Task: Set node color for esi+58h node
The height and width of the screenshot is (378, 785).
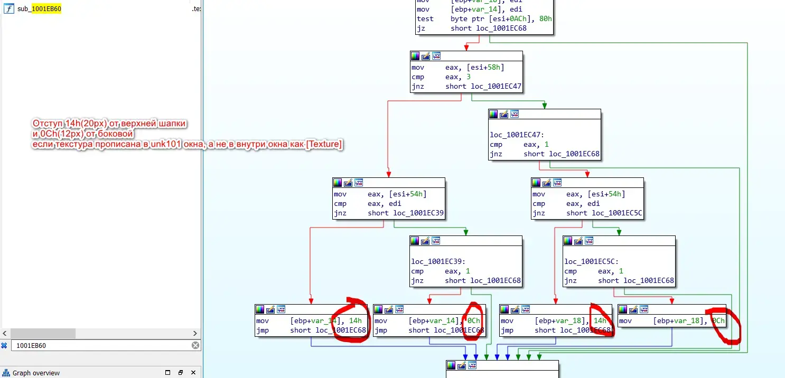Action: 415,56
